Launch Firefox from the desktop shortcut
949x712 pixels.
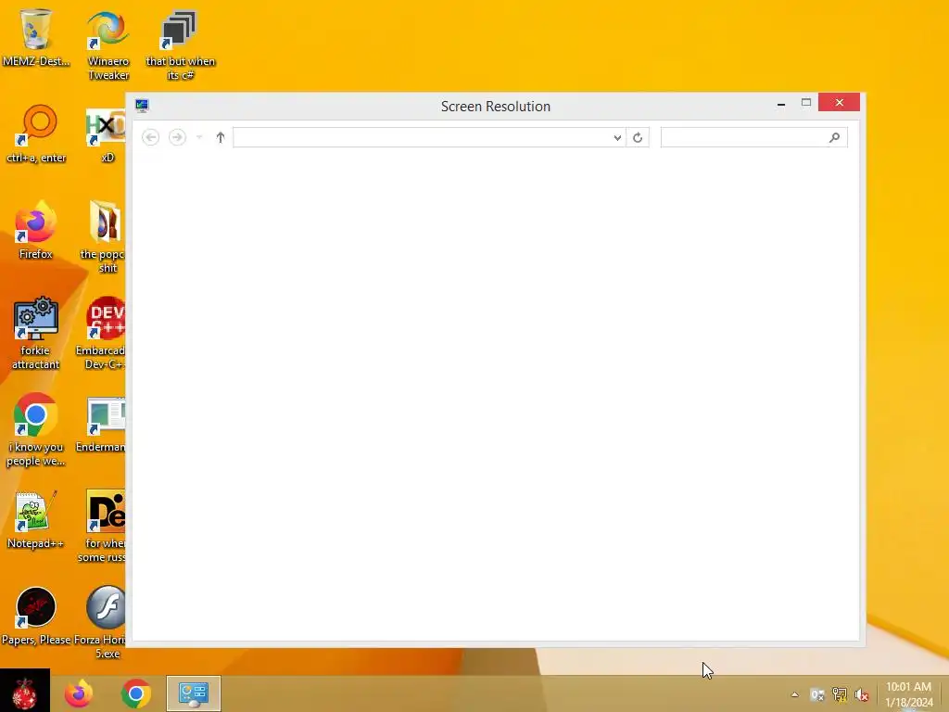click(x=36, y=230)
